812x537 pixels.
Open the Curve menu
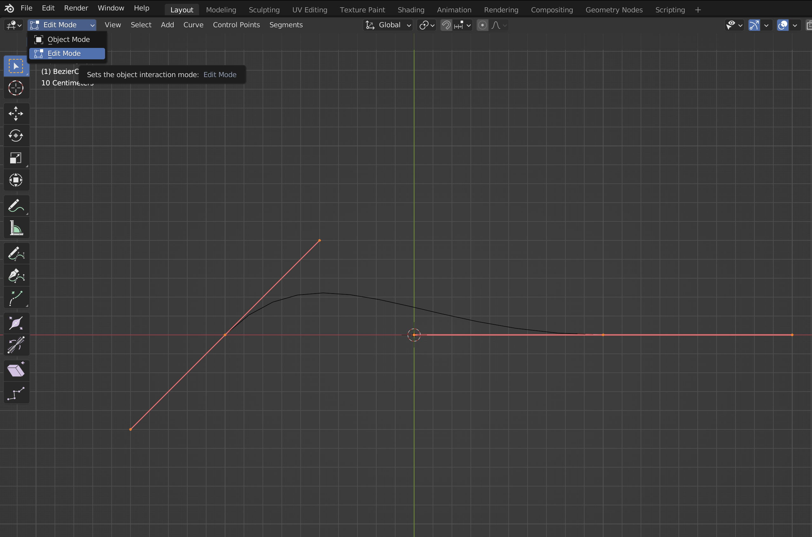click(x=194, y=25)
